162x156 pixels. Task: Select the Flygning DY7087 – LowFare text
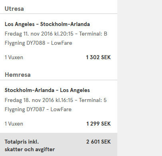tap(38, 110)
